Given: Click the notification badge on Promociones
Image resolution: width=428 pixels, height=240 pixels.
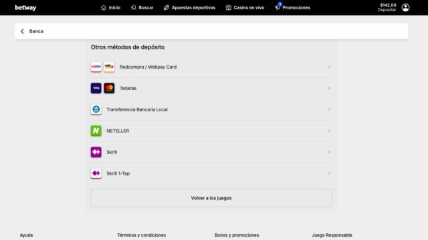Looking at the screenshot, I should [280, 4].
